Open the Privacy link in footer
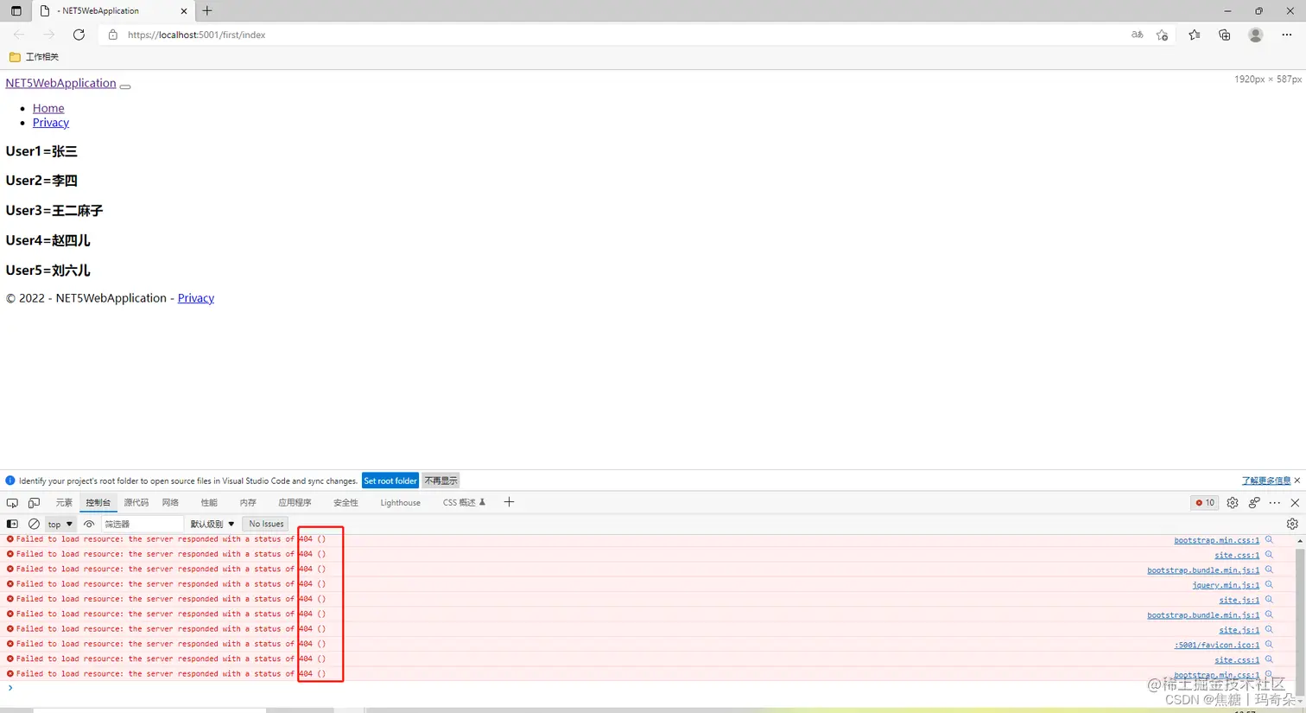 pos(196,298)
